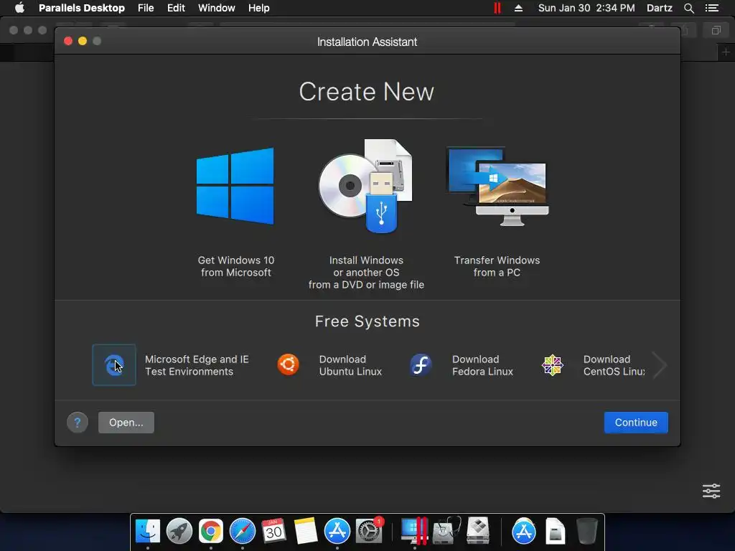Close the Installation Assistant window

click(x=68, y=41)
